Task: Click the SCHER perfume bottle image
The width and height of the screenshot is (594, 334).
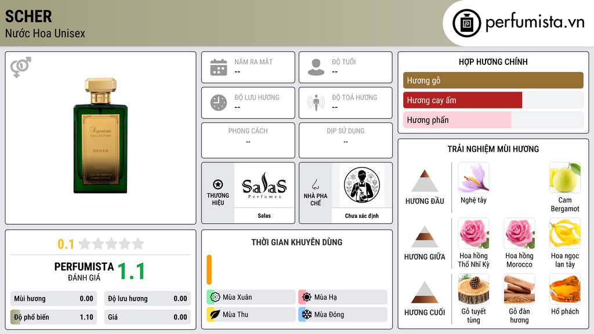Action: [100, 136]
